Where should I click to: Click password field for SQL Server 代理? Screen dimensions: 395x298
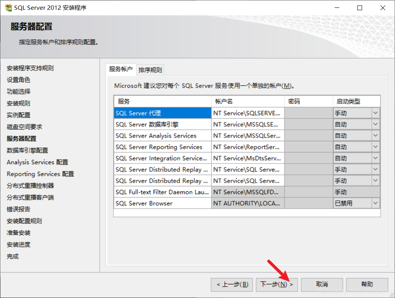tap(309, 113)
